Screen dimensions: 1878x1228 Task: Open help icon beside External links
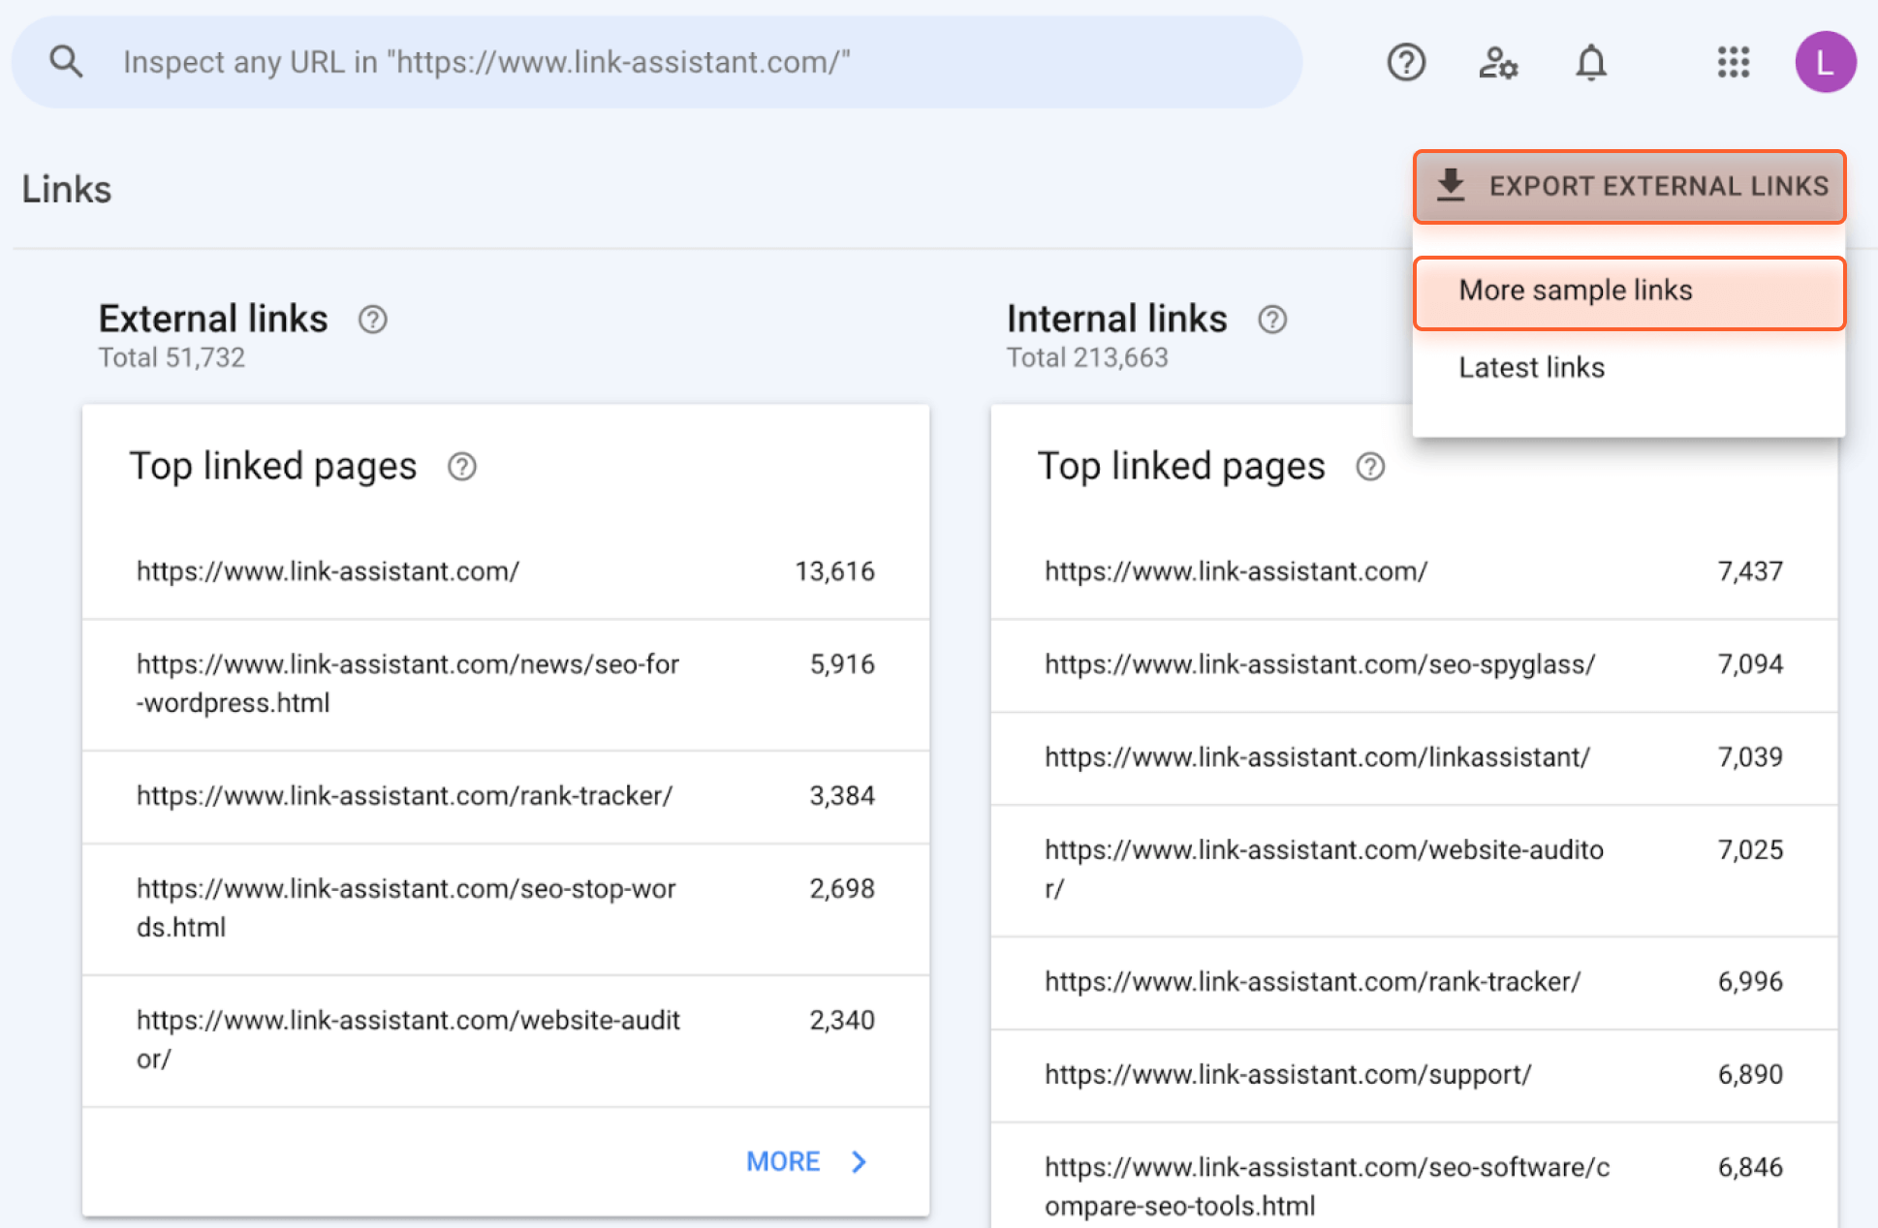click(373, 320)
